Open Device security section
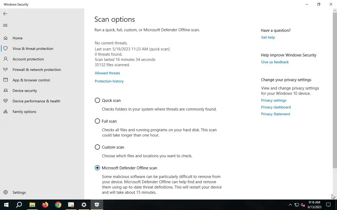This screenshot has height=210, width=337. 25,91
